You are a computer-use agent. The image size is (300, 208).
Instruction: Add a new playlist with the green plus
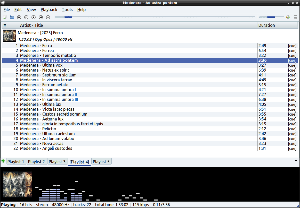(x=3, y=161)
